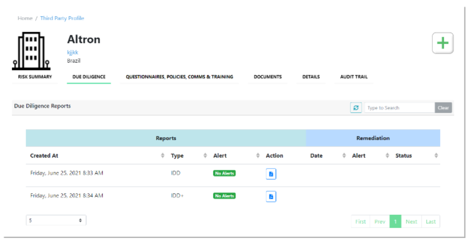Follow the Home breadcrumb link
470x240 pixels.
pyautogui.click(x=25, y=18)
